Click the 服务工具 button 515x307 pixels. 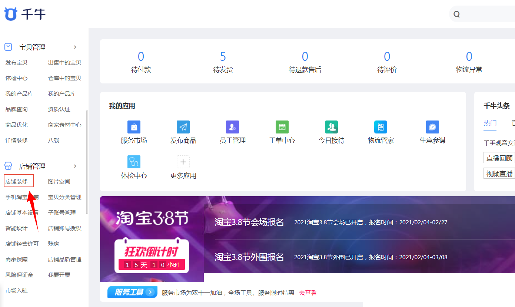(x=132, y=292)
